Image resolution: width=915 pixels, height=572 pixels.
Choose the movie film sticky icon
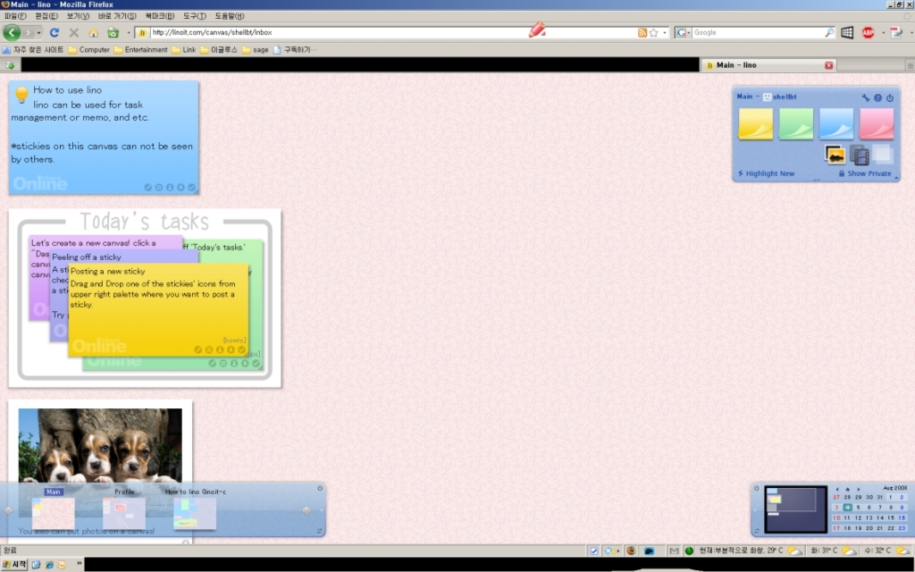coord(859,156)
